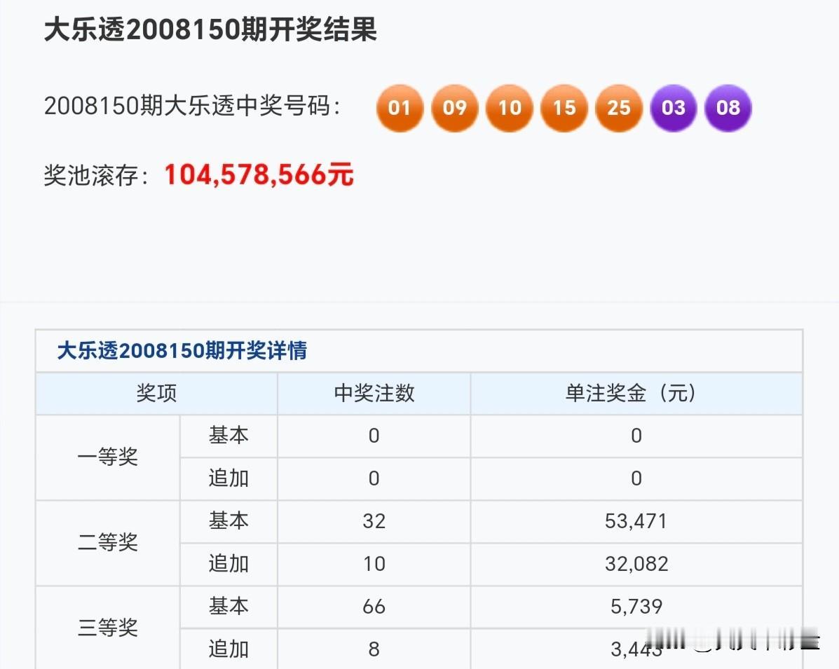Click the prize amount 5,739
This screenshot has height=669, width=839.
click(x=636, y=607)
